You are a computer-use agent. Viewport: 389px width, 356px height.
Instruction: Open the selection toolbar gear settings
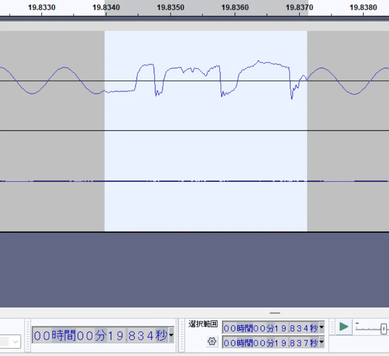211,342
